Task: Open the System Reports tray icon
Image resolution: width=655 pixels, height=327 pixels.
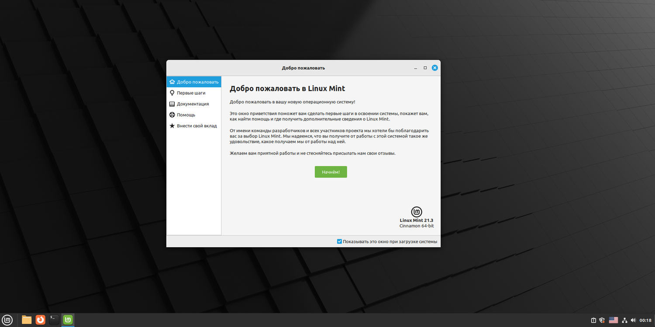Action: click(x=594, y=320)
